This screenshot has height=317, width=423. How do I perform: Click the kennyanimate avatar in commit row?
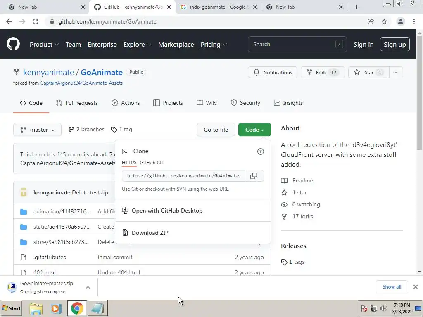(24, 192)
